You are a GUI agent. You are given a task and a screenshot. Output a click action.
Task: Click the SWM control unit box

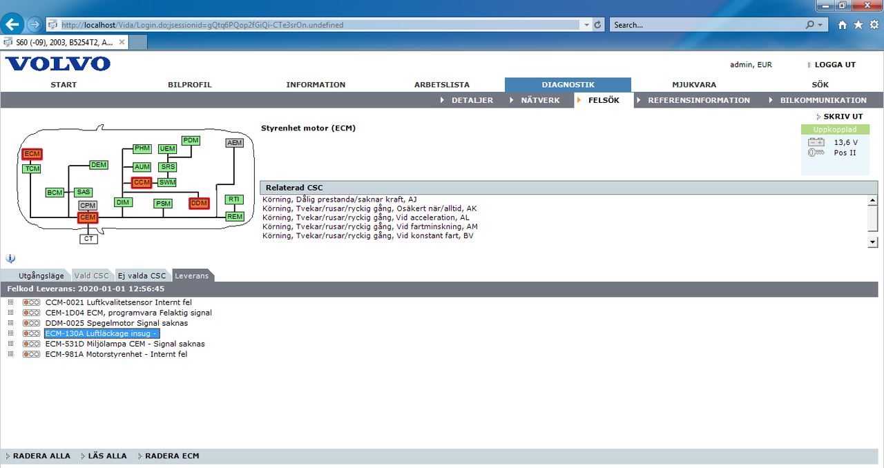coord(167,182)
